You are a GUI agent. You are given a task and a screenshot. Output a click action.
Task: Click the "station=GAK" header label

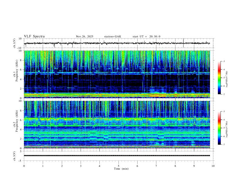click(x=113, y=36)
